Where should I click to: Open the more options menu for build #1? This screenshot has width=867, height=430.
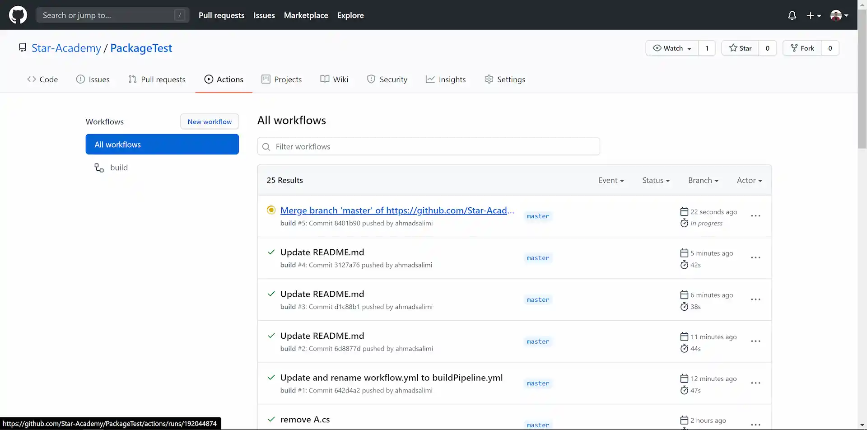[x=755, y=383]
